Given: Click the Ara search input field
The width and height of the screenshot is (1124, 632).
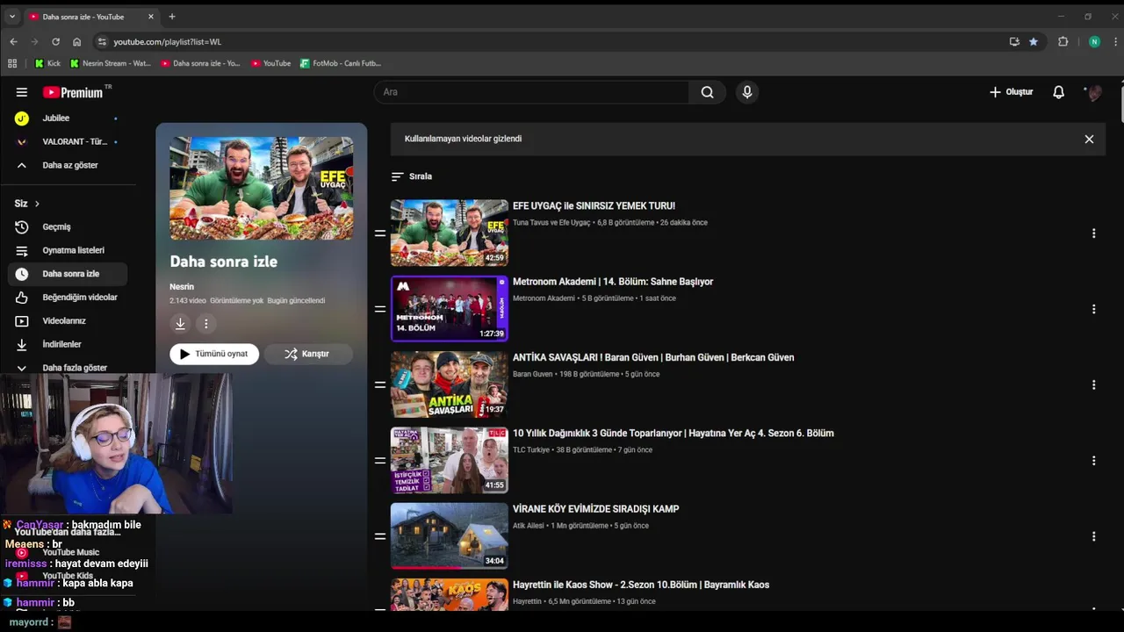Looking at the screenshot, I should pos(532,92).
